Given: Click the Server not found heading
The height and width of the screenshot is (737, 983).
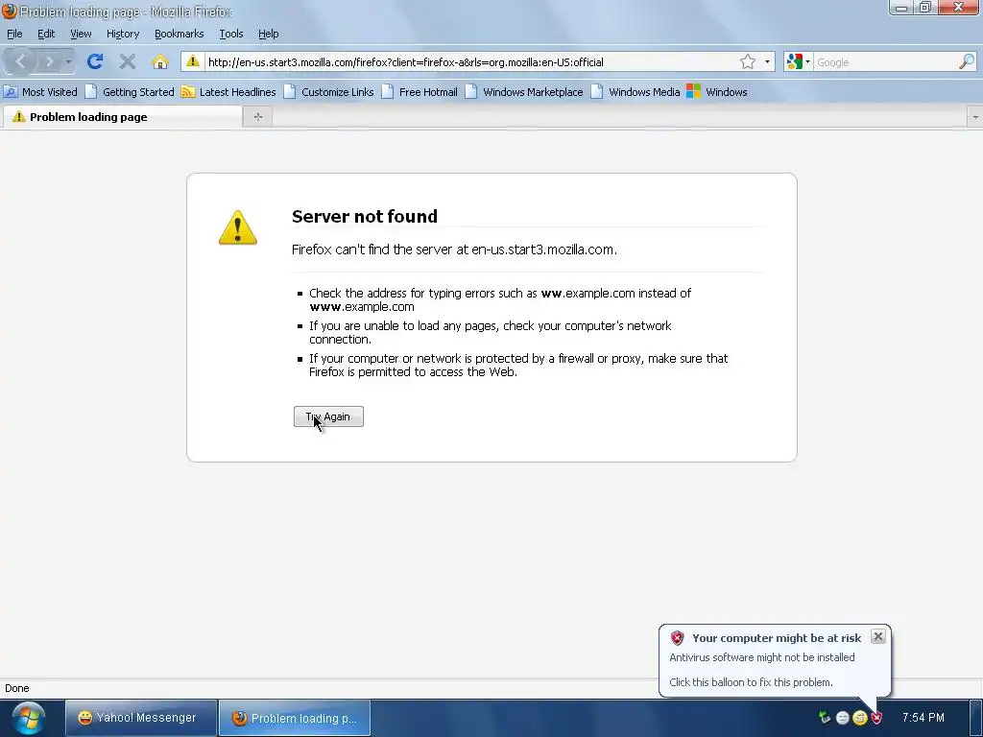Looking at the screenshot, I should coord(365,216).
